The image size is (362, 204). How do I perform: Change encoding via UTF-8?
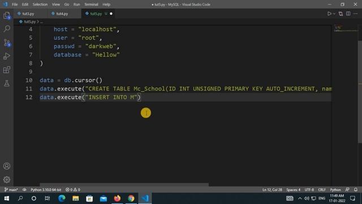[309, 190]
